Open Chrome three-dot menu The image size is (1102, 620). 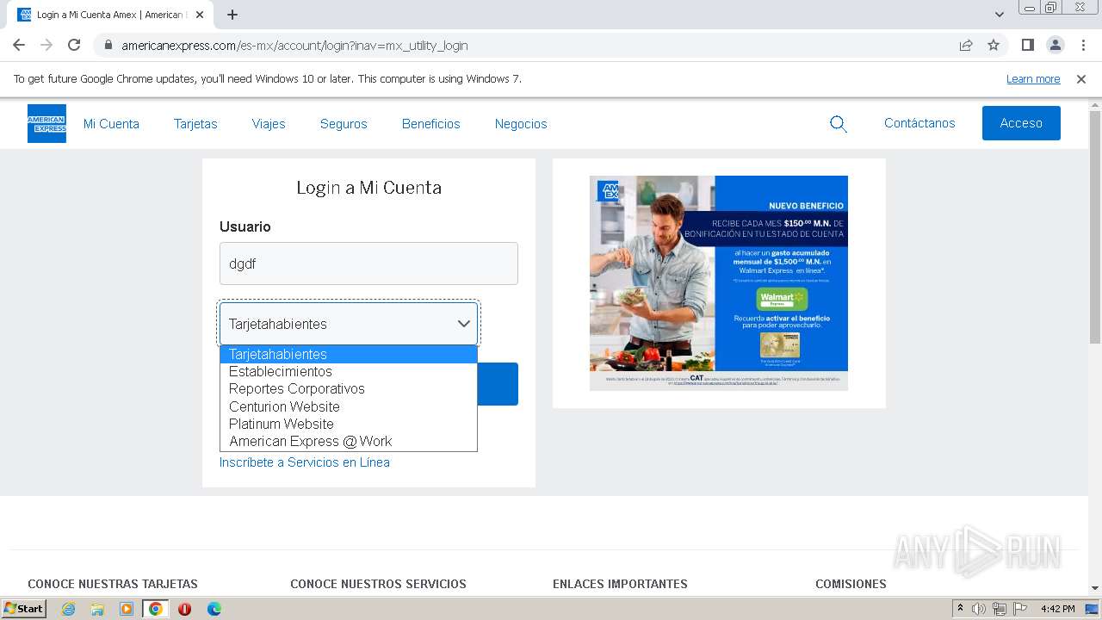pyautogui.click(x=1083, y=45)
